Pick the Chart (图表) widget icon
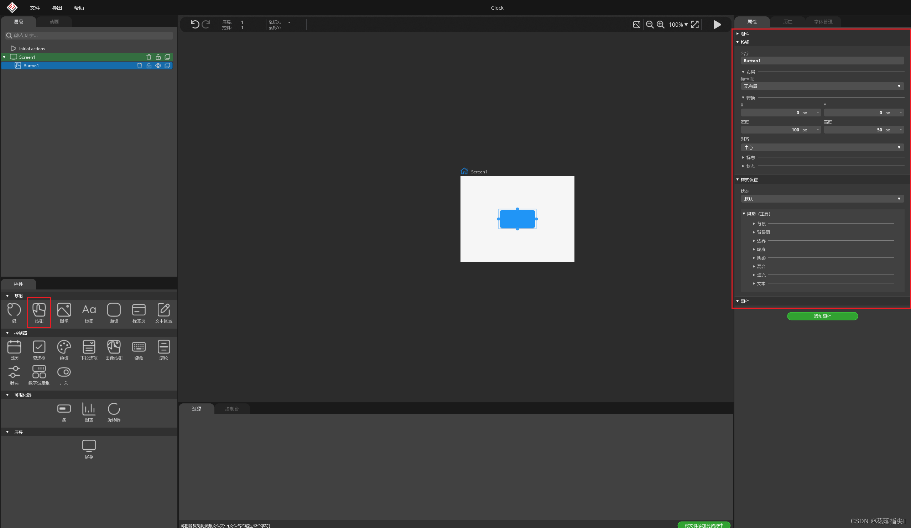This screenshot has height=528, width=911. click(89, 409)
